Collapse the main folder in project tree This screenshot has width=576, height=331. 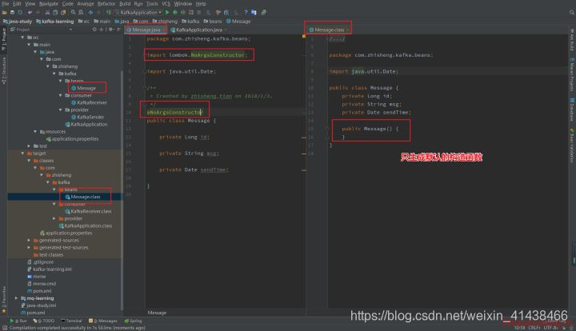click(29, 45)
